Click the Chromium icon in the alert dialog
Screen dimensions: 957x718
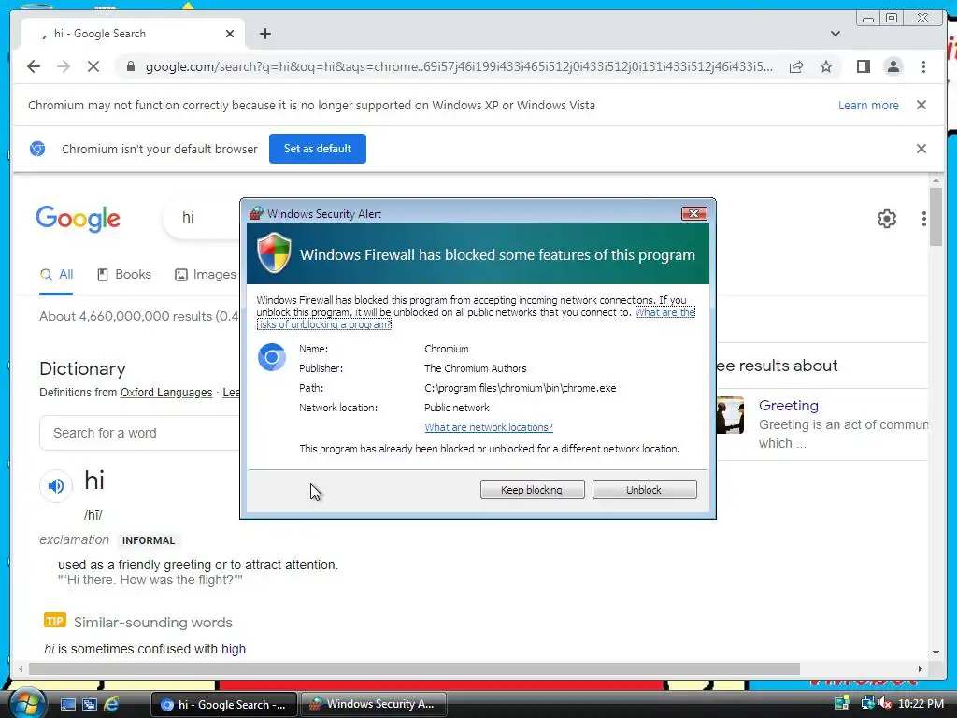(x=272, y=357)
